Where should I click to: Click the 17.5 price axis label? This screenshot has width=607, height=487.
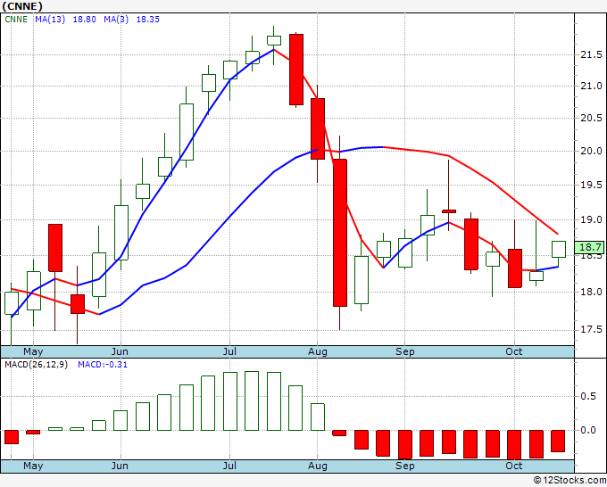pos(591,329)
